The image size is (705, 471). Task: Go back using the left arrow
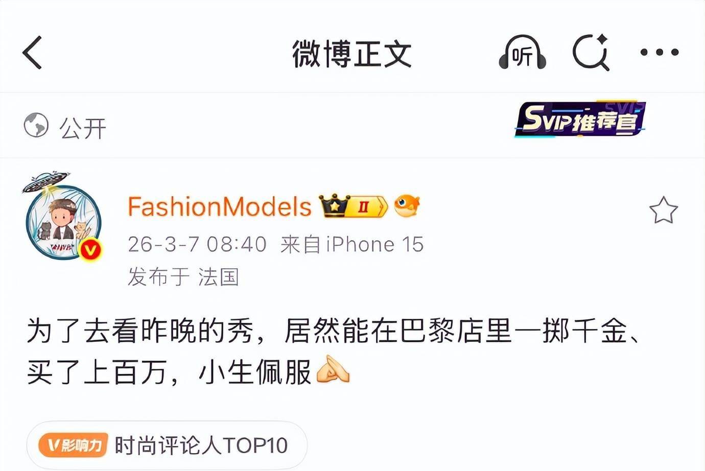coord(32,52)
